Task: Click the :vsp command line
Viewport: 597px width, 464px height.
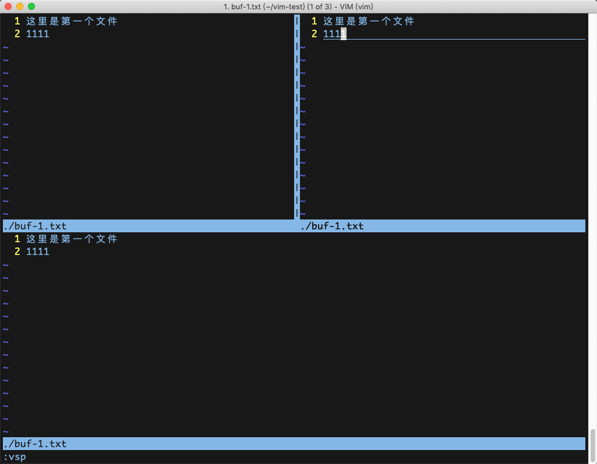Action: (15, 456)
